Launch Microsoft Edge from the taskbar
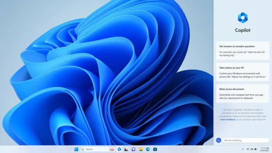This screenshot has width=272, height=153. pos(148,149)
